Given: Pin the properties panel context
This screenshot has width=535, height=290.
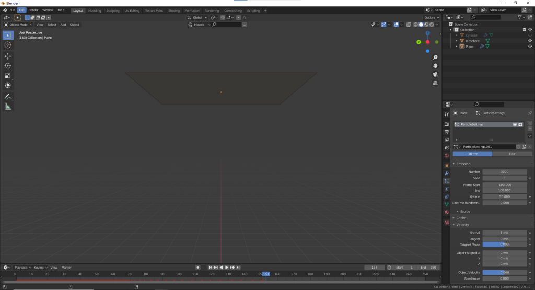Looking at the screenshot, I should [x=530, y=113].
